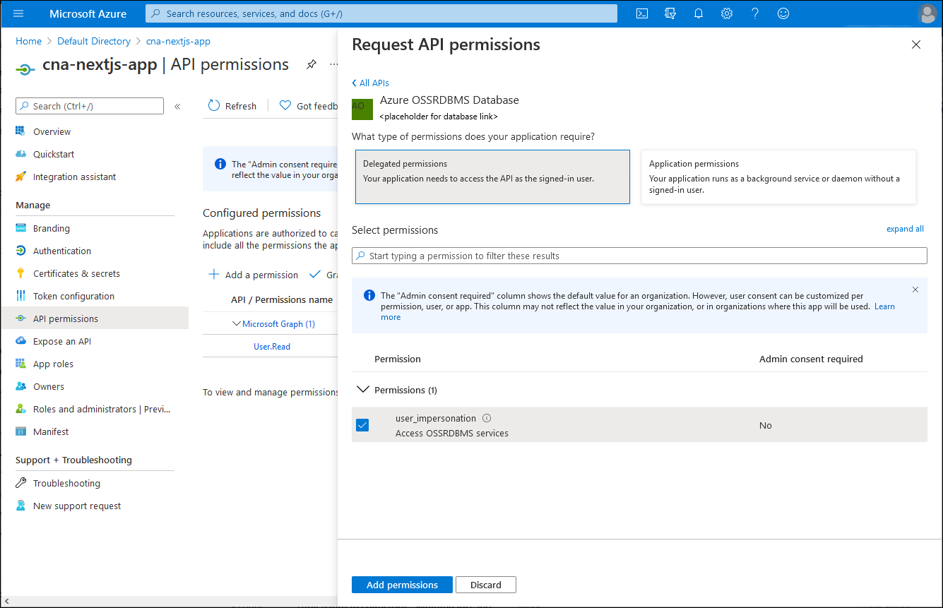The width and height of the screenshot is (943, 608).
Task: Focus the permission filter text box
Action: tap(639, 256)
